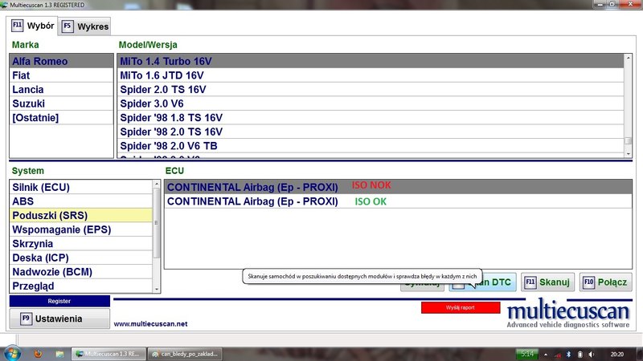The width and height of the screenshot is (643, 361).
Task: Open Firefox from the taskbar
Action: [x=38, y=354]
